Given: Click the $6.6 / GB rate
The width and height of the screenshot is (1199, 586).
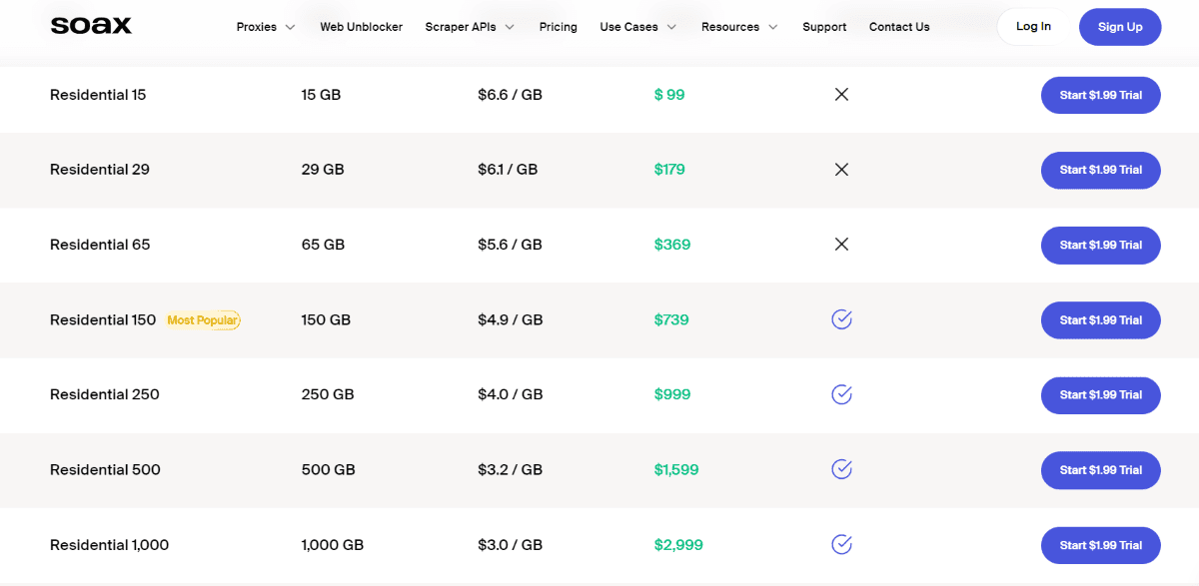Looking at the screenshot, I should point(510,95).
